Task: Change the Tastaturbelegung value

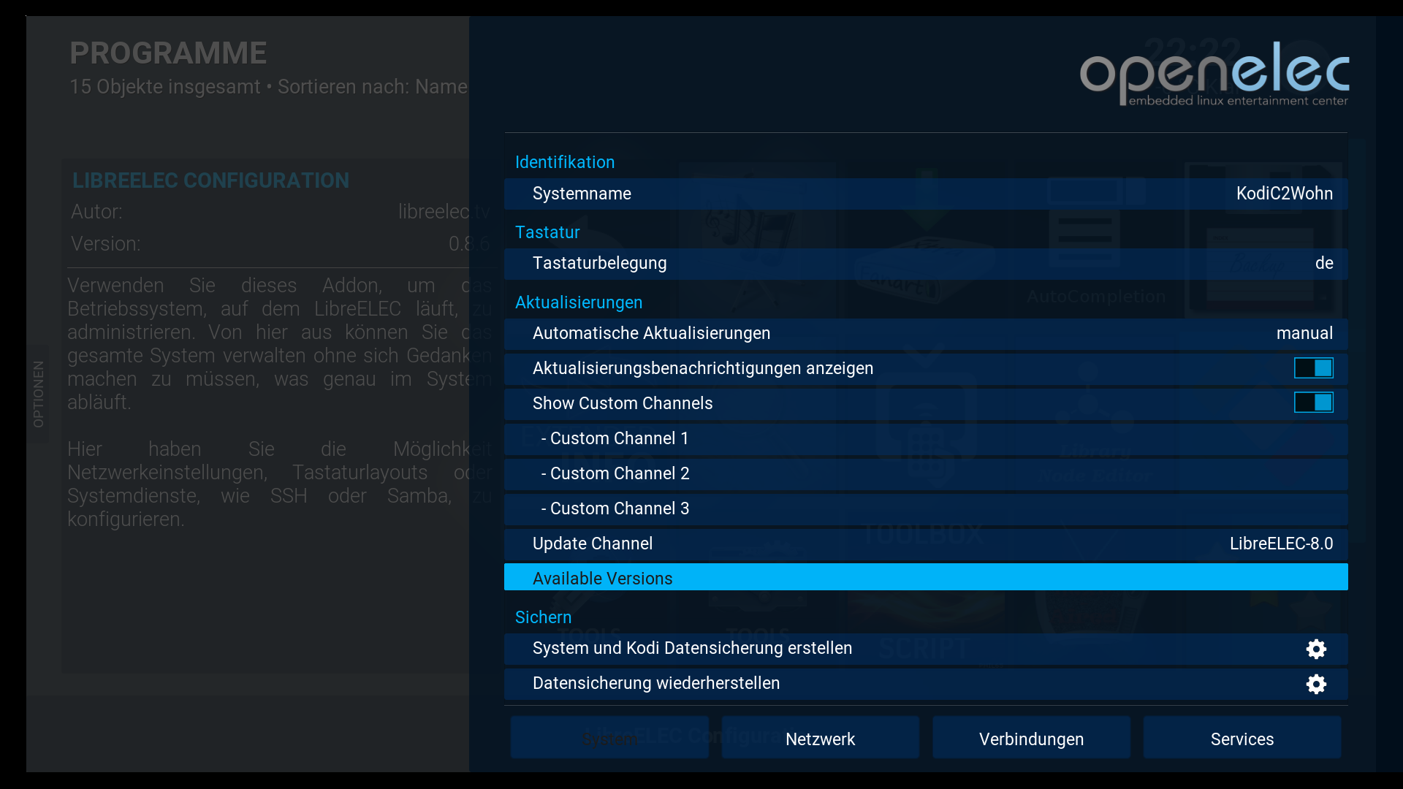Action: click(x=926, y=264)
